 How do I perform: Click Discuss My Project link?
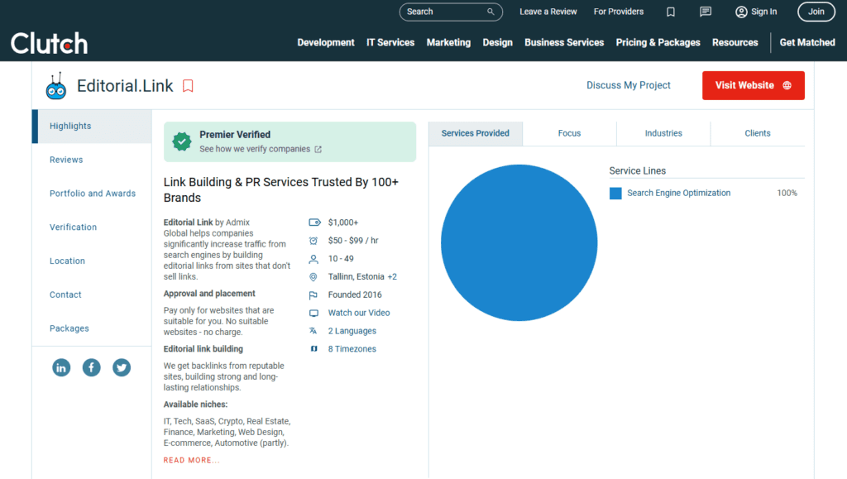[629, 85]
